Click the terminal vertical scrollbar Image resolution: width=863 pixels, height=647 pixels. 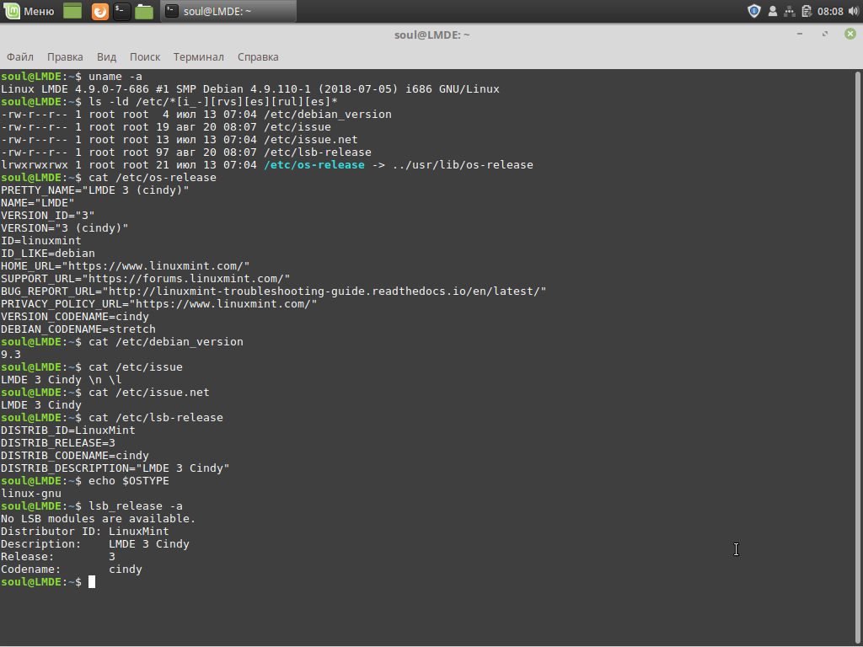[x=858, y=357]
